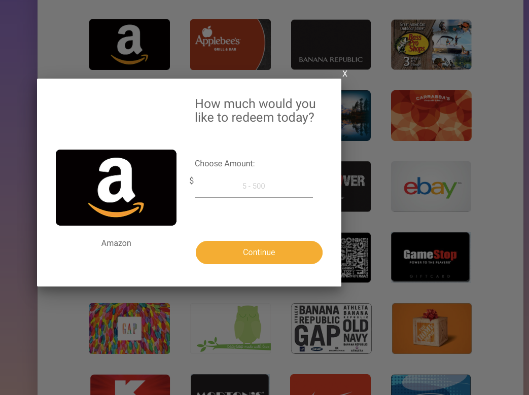
Task: Pick the babyGap owl gift card
Action: pyautogui.click(x=230, y=329)
